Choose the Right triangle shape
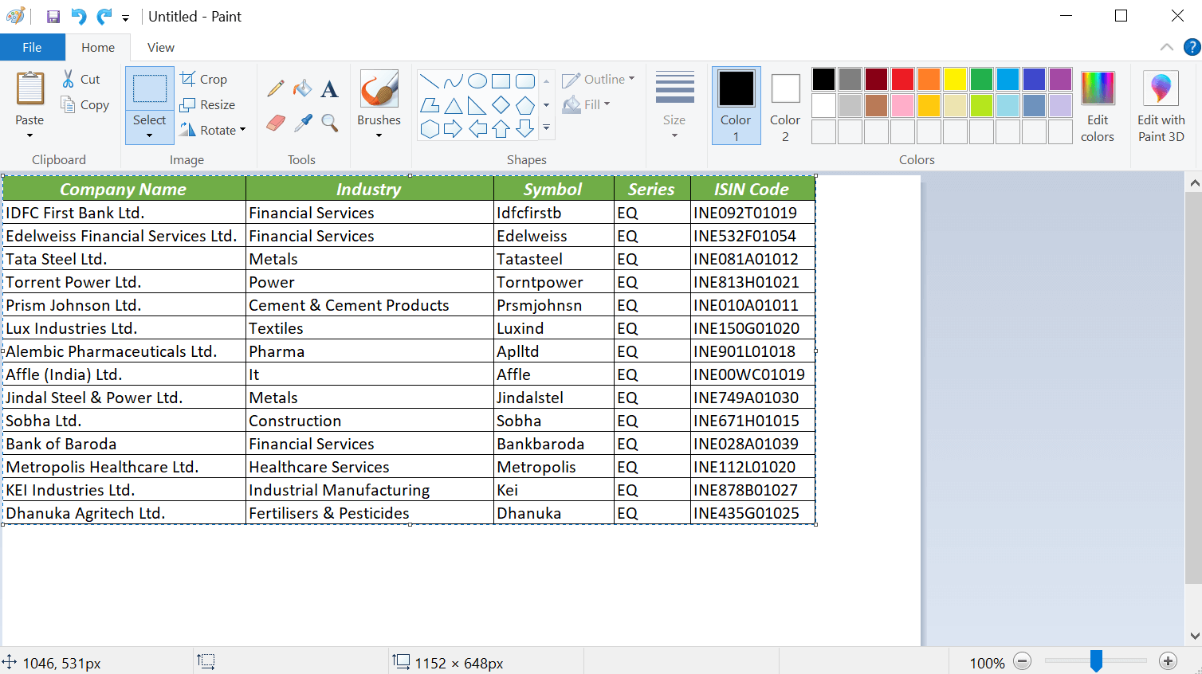Viewport: 1202px width, 674px height. tap(477, 105)
